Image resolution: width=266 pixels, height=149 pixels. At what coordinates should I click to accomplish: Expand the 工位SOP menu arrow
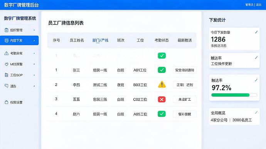tap(34, 75)
